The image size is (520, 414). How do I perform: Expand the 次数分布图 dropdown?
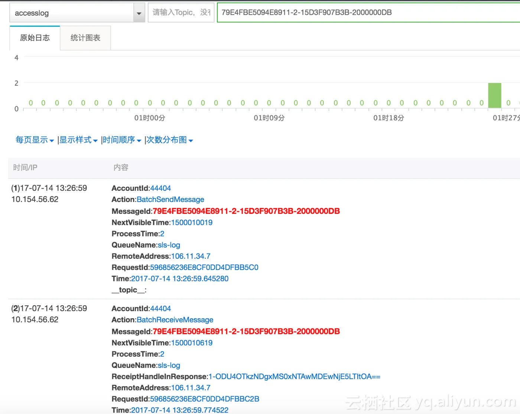tap(170, 140)
